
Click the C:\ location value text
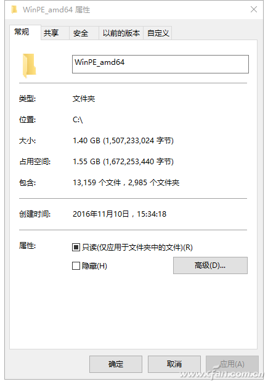click(78, 120)
